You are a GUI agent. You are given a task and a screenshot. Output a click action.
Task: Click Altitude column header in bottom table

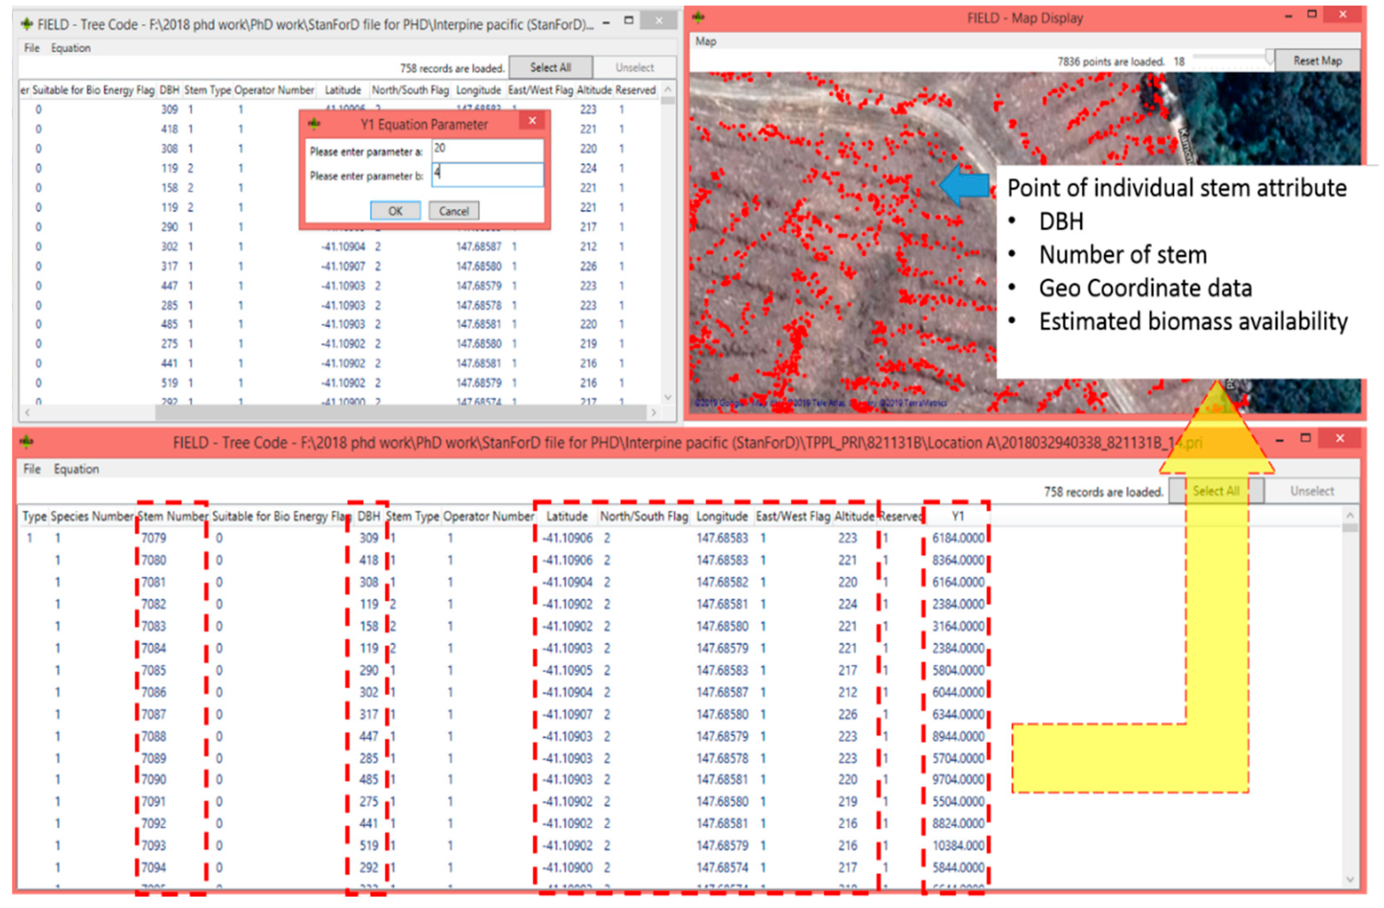pyautogui.click(x=854, y=516)
